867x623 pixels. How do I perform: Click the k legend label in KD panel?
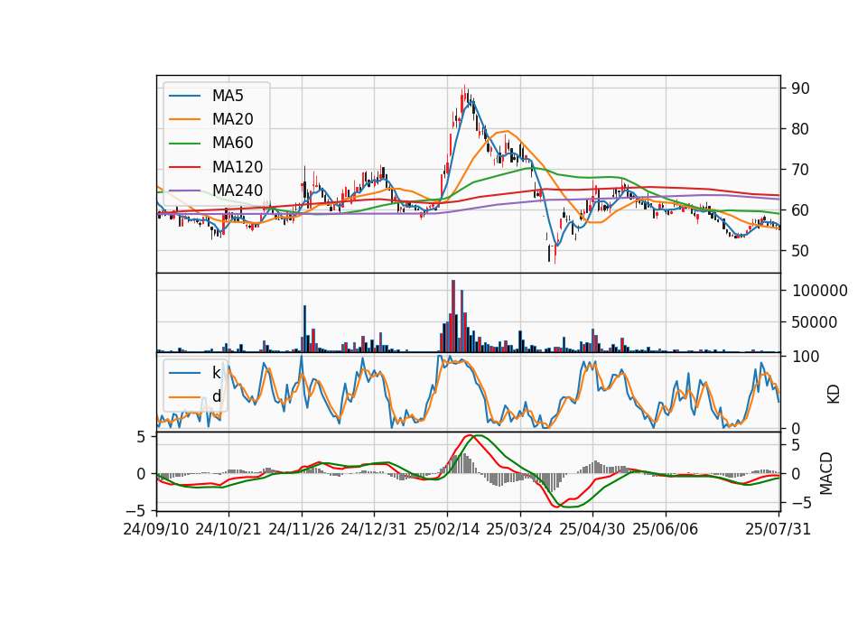(x=216, y=373)
